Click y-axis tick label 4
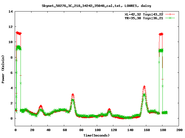The image size is (185, 138). (x=12, y=88)
